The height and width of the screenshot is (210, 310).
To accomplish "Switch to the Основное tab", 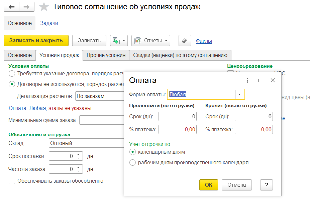I will pyautogui.click(x=20, y=55).
